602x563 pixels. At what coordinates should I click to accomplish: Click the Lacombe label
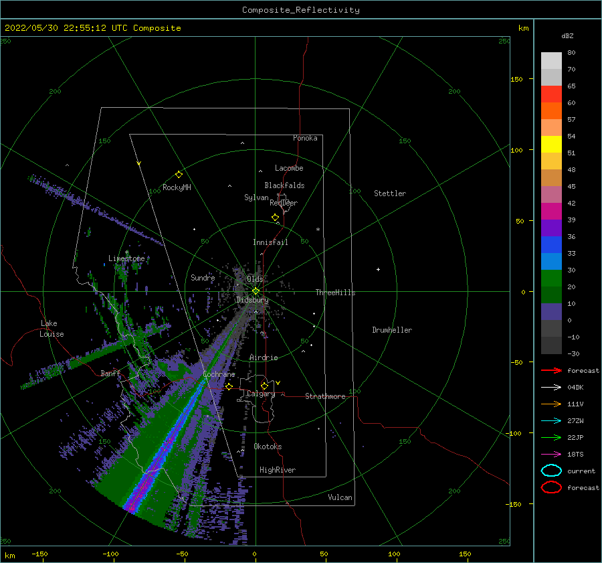pos(289,168)
